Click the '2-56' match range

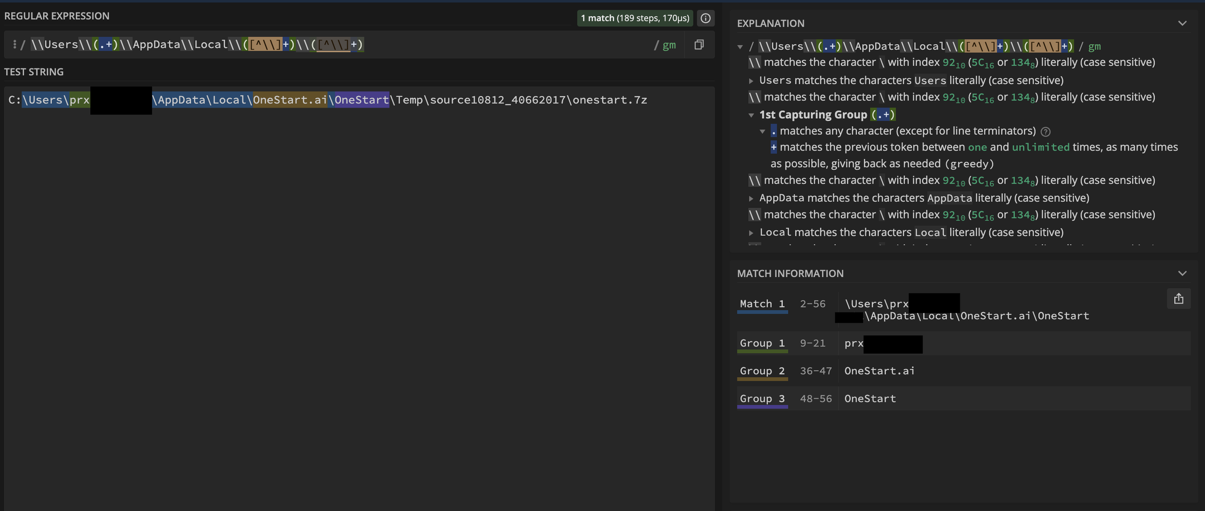tap(813, 304)
